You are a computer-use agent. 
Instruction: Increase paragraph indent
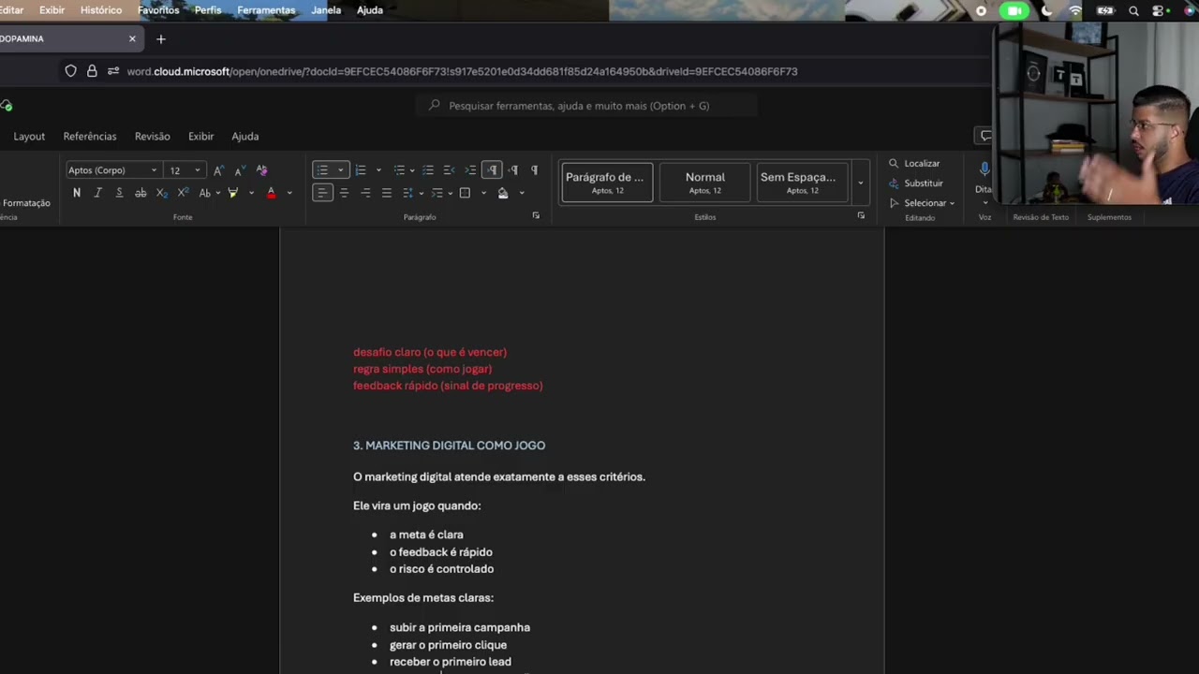pos(470,170)
